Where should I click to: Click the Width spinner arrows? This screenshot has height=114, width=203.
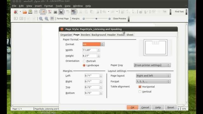click(x=99, y=50)
